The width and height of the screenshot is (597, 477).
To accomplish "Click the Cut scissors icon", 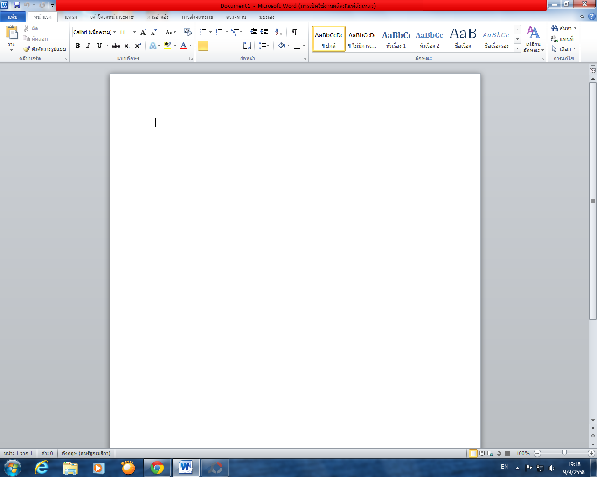I will click(x=27, y=28).
